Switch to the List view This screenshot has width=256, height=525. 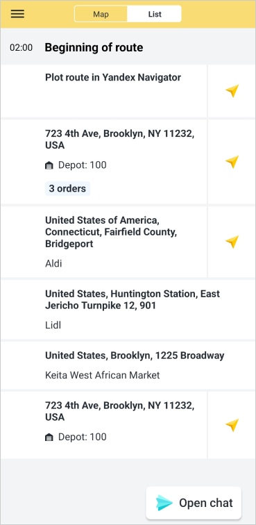(x=155, y=14)
